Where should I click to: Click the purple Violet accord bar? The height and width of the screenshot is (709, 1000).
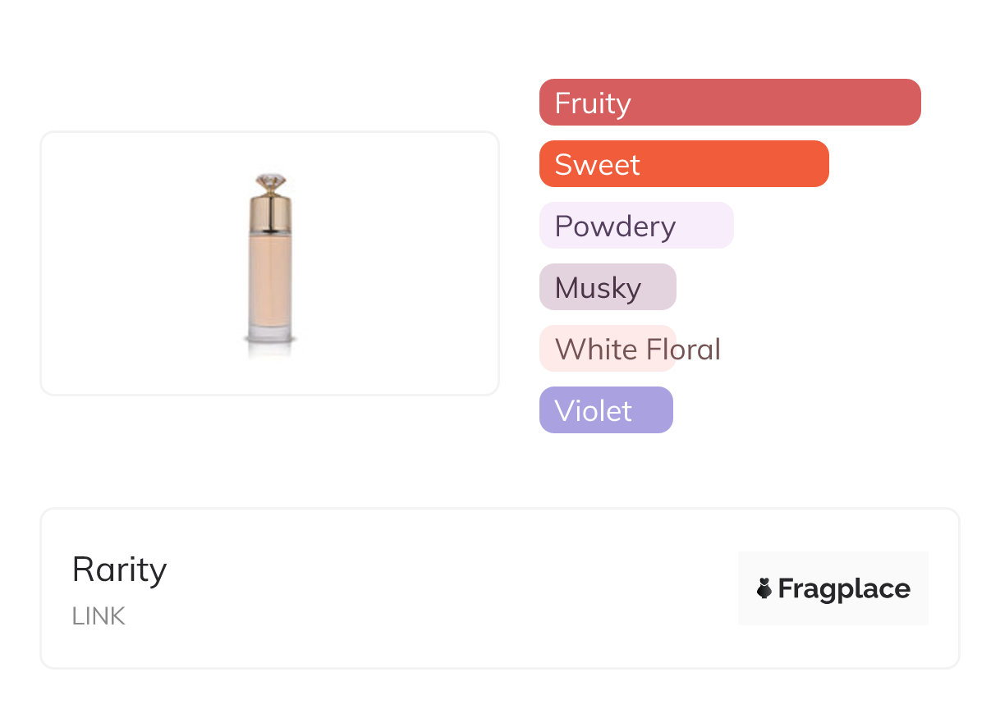coord(605,410)
